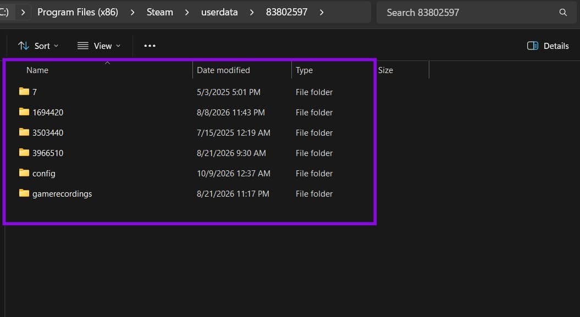580x317 pixels.
Task: Click the date 5/3/2025 5:01 PM
Action: 229,92
